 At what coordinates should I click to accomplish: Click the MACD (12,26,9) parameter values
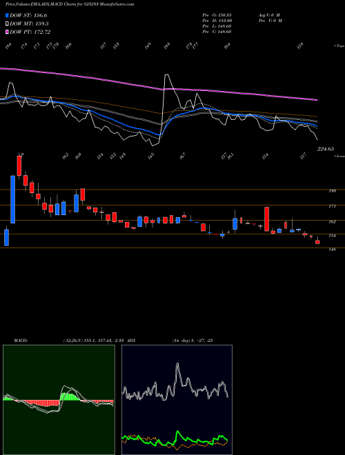(x=95, y=341)
